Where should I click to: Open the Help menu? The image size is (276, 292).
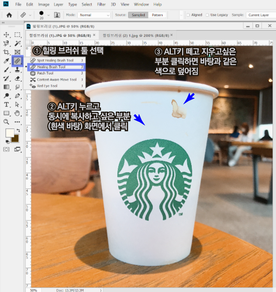[x=157, y=4]
